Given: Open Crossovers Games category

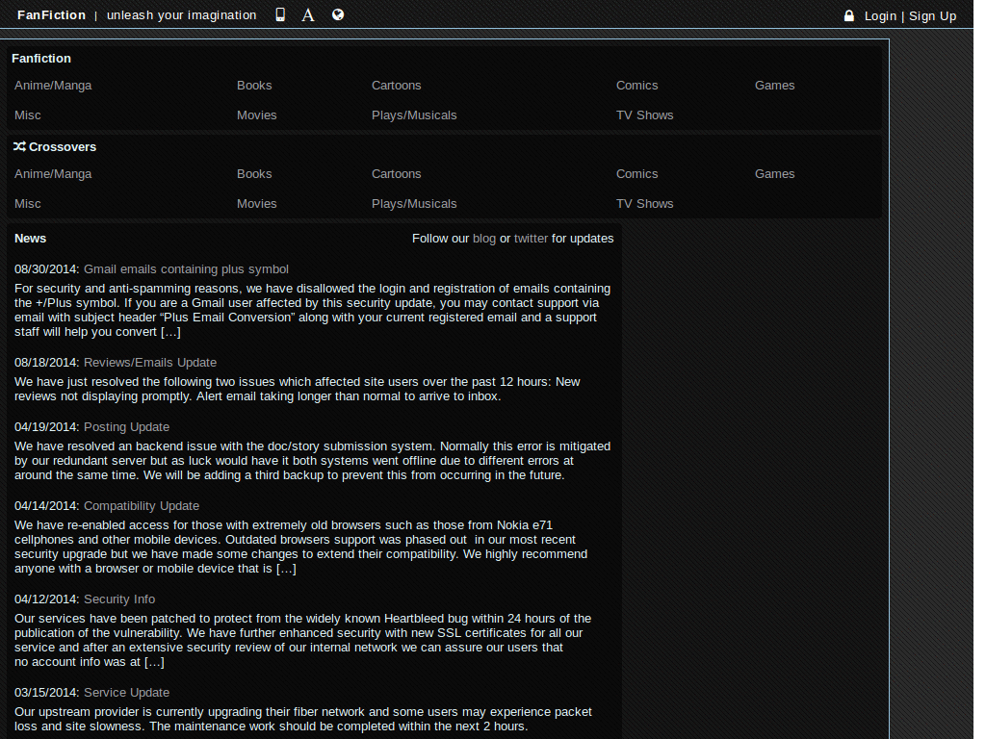Looking at the screenshot, I should click(x=774, y=174).
